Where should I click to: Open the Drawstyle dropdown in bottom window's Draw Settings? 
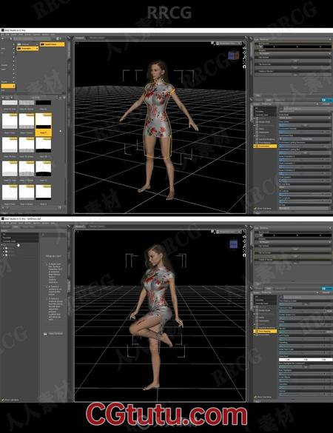[295, 242]
